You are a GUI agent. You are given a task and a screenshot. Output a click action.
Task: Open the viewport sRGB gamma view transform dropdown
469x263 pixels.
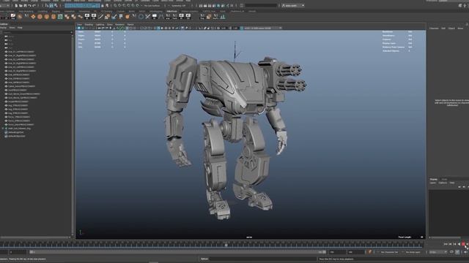pos(262,28)
